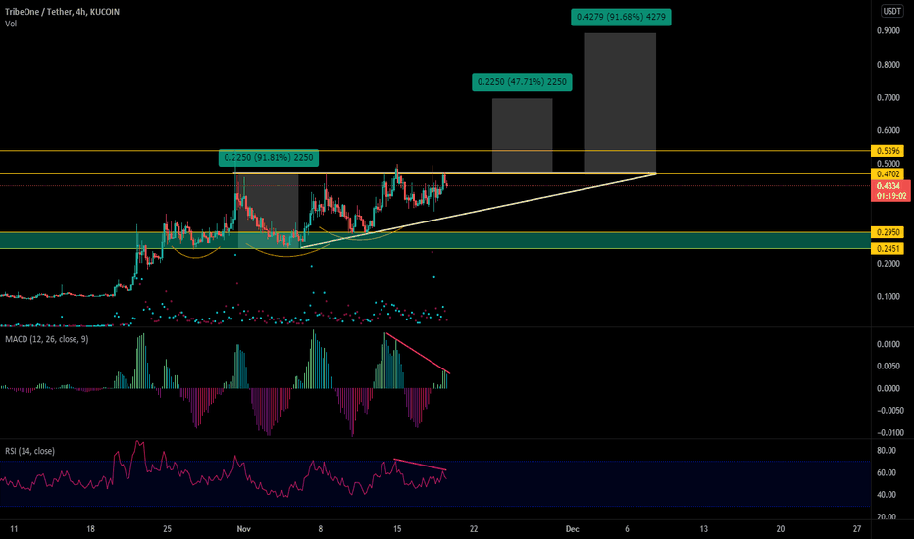Click the 25 date tick on time axis
914x539 pixels.
click(168, 529)
